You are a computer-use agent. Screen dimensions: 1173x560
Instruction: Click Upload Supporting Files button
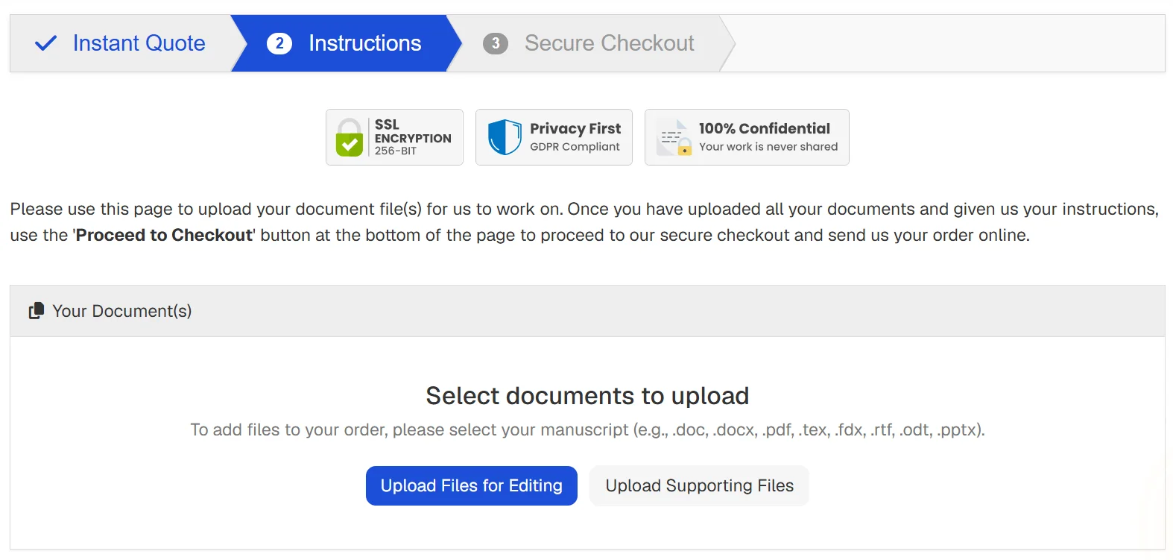[699, 485]
